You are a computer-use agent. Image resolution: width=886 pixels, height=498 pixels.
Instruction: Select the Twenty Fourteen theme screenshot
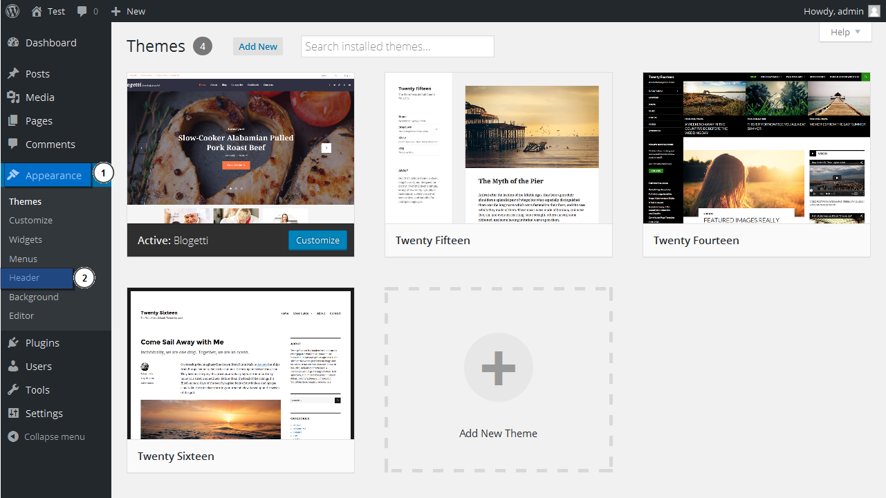pos(757,148)
